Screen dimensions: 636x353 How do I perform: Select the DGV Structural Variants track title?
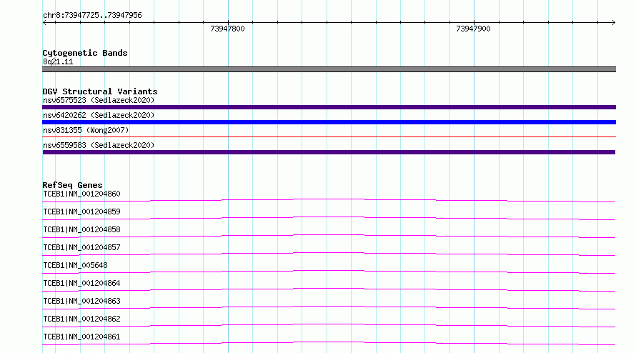[x=100, y=91]
